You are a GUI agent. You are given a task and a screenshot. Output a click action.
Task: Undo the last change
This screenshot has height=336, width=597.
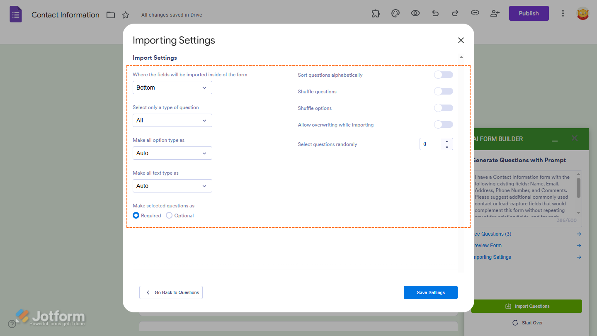435,13
